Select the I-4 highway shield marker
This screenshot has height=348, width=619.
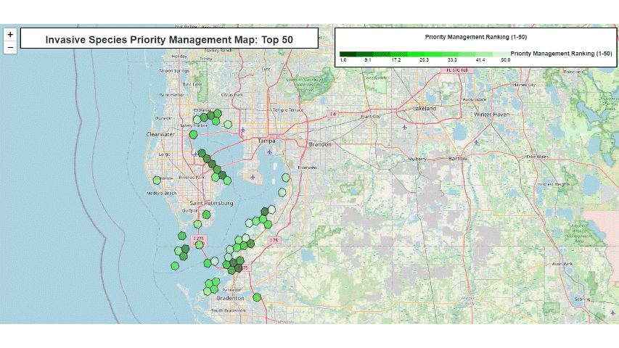[332, 115]
